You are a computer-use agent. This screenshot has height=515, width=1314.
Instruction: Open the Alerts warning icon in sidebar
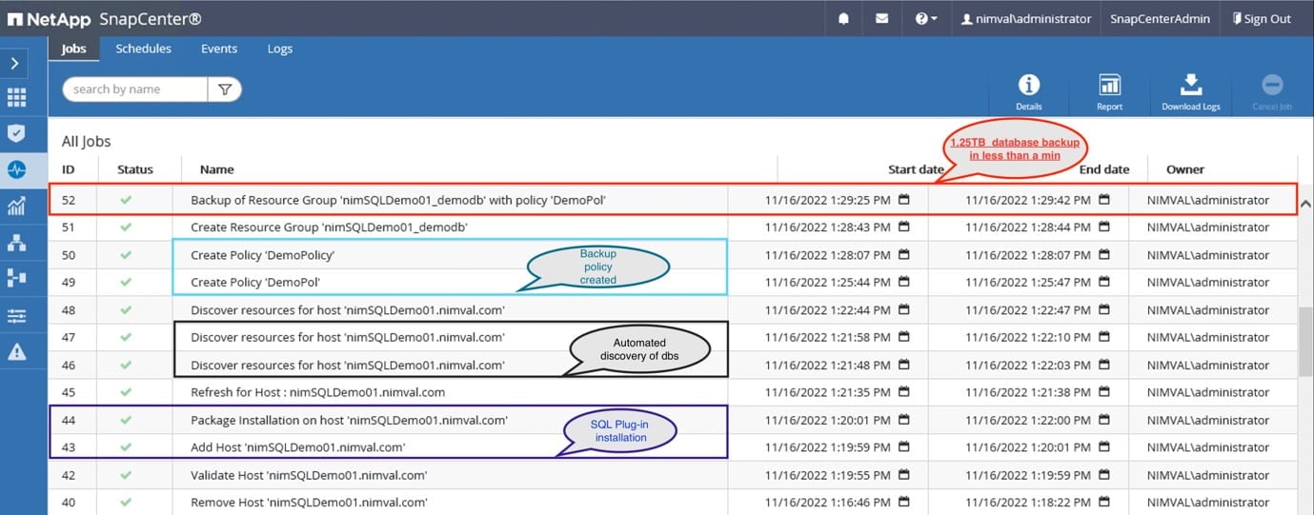pyautogui.click(x=16, y=351)
